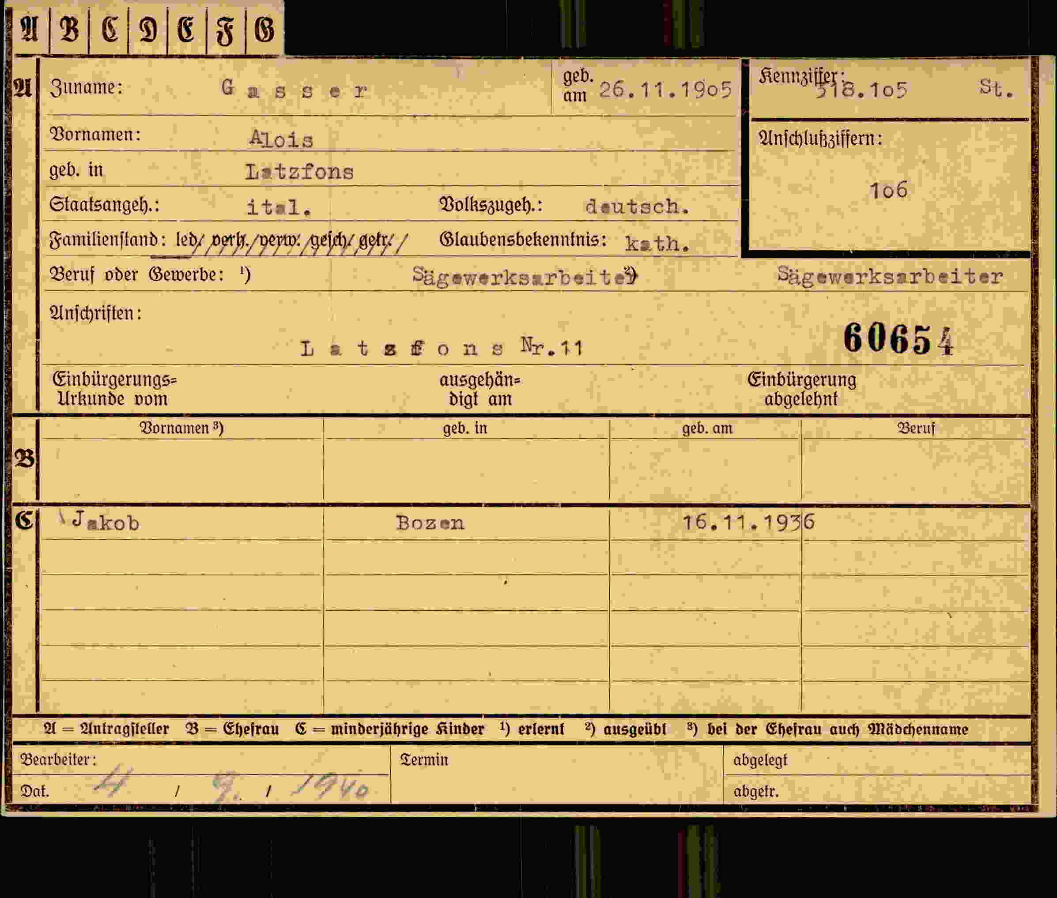Select index tab letter D
1057x898 pixels.
[148, 30]
